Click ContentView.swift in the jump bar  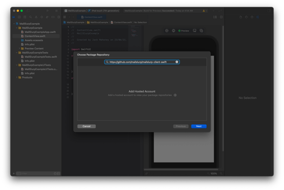(x=121, y=22)
